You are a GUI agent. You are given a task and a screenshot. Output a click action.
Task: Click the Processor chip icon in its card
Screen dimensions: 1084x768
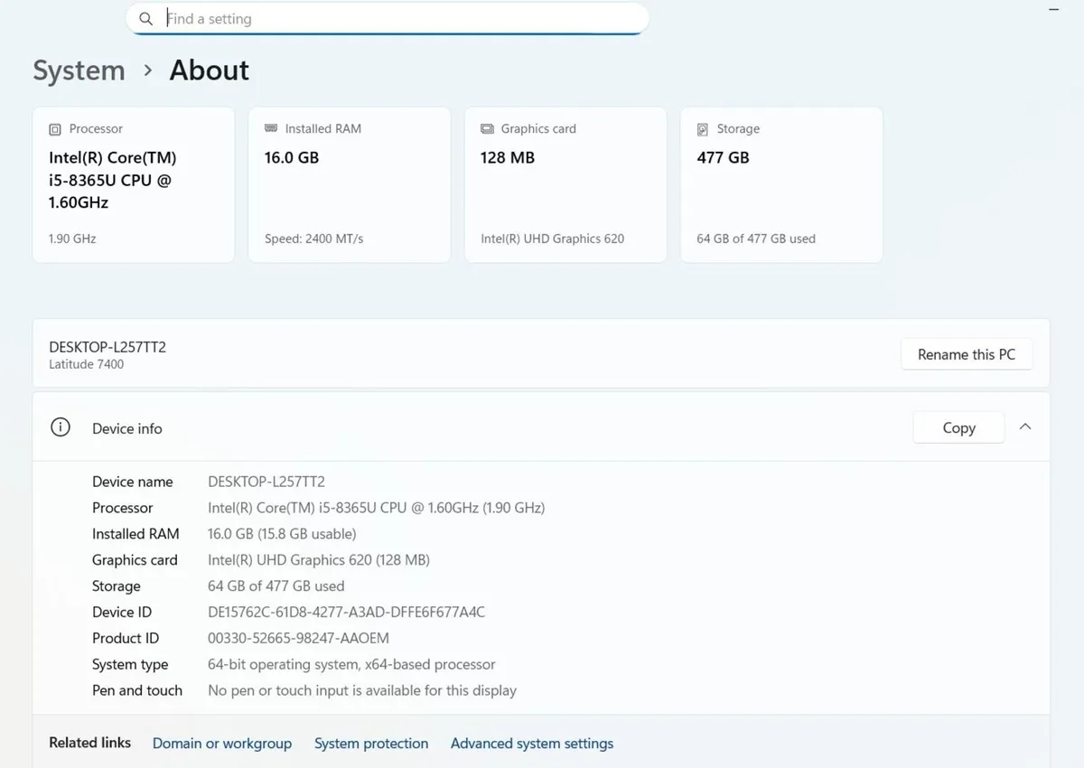[55, 129]
